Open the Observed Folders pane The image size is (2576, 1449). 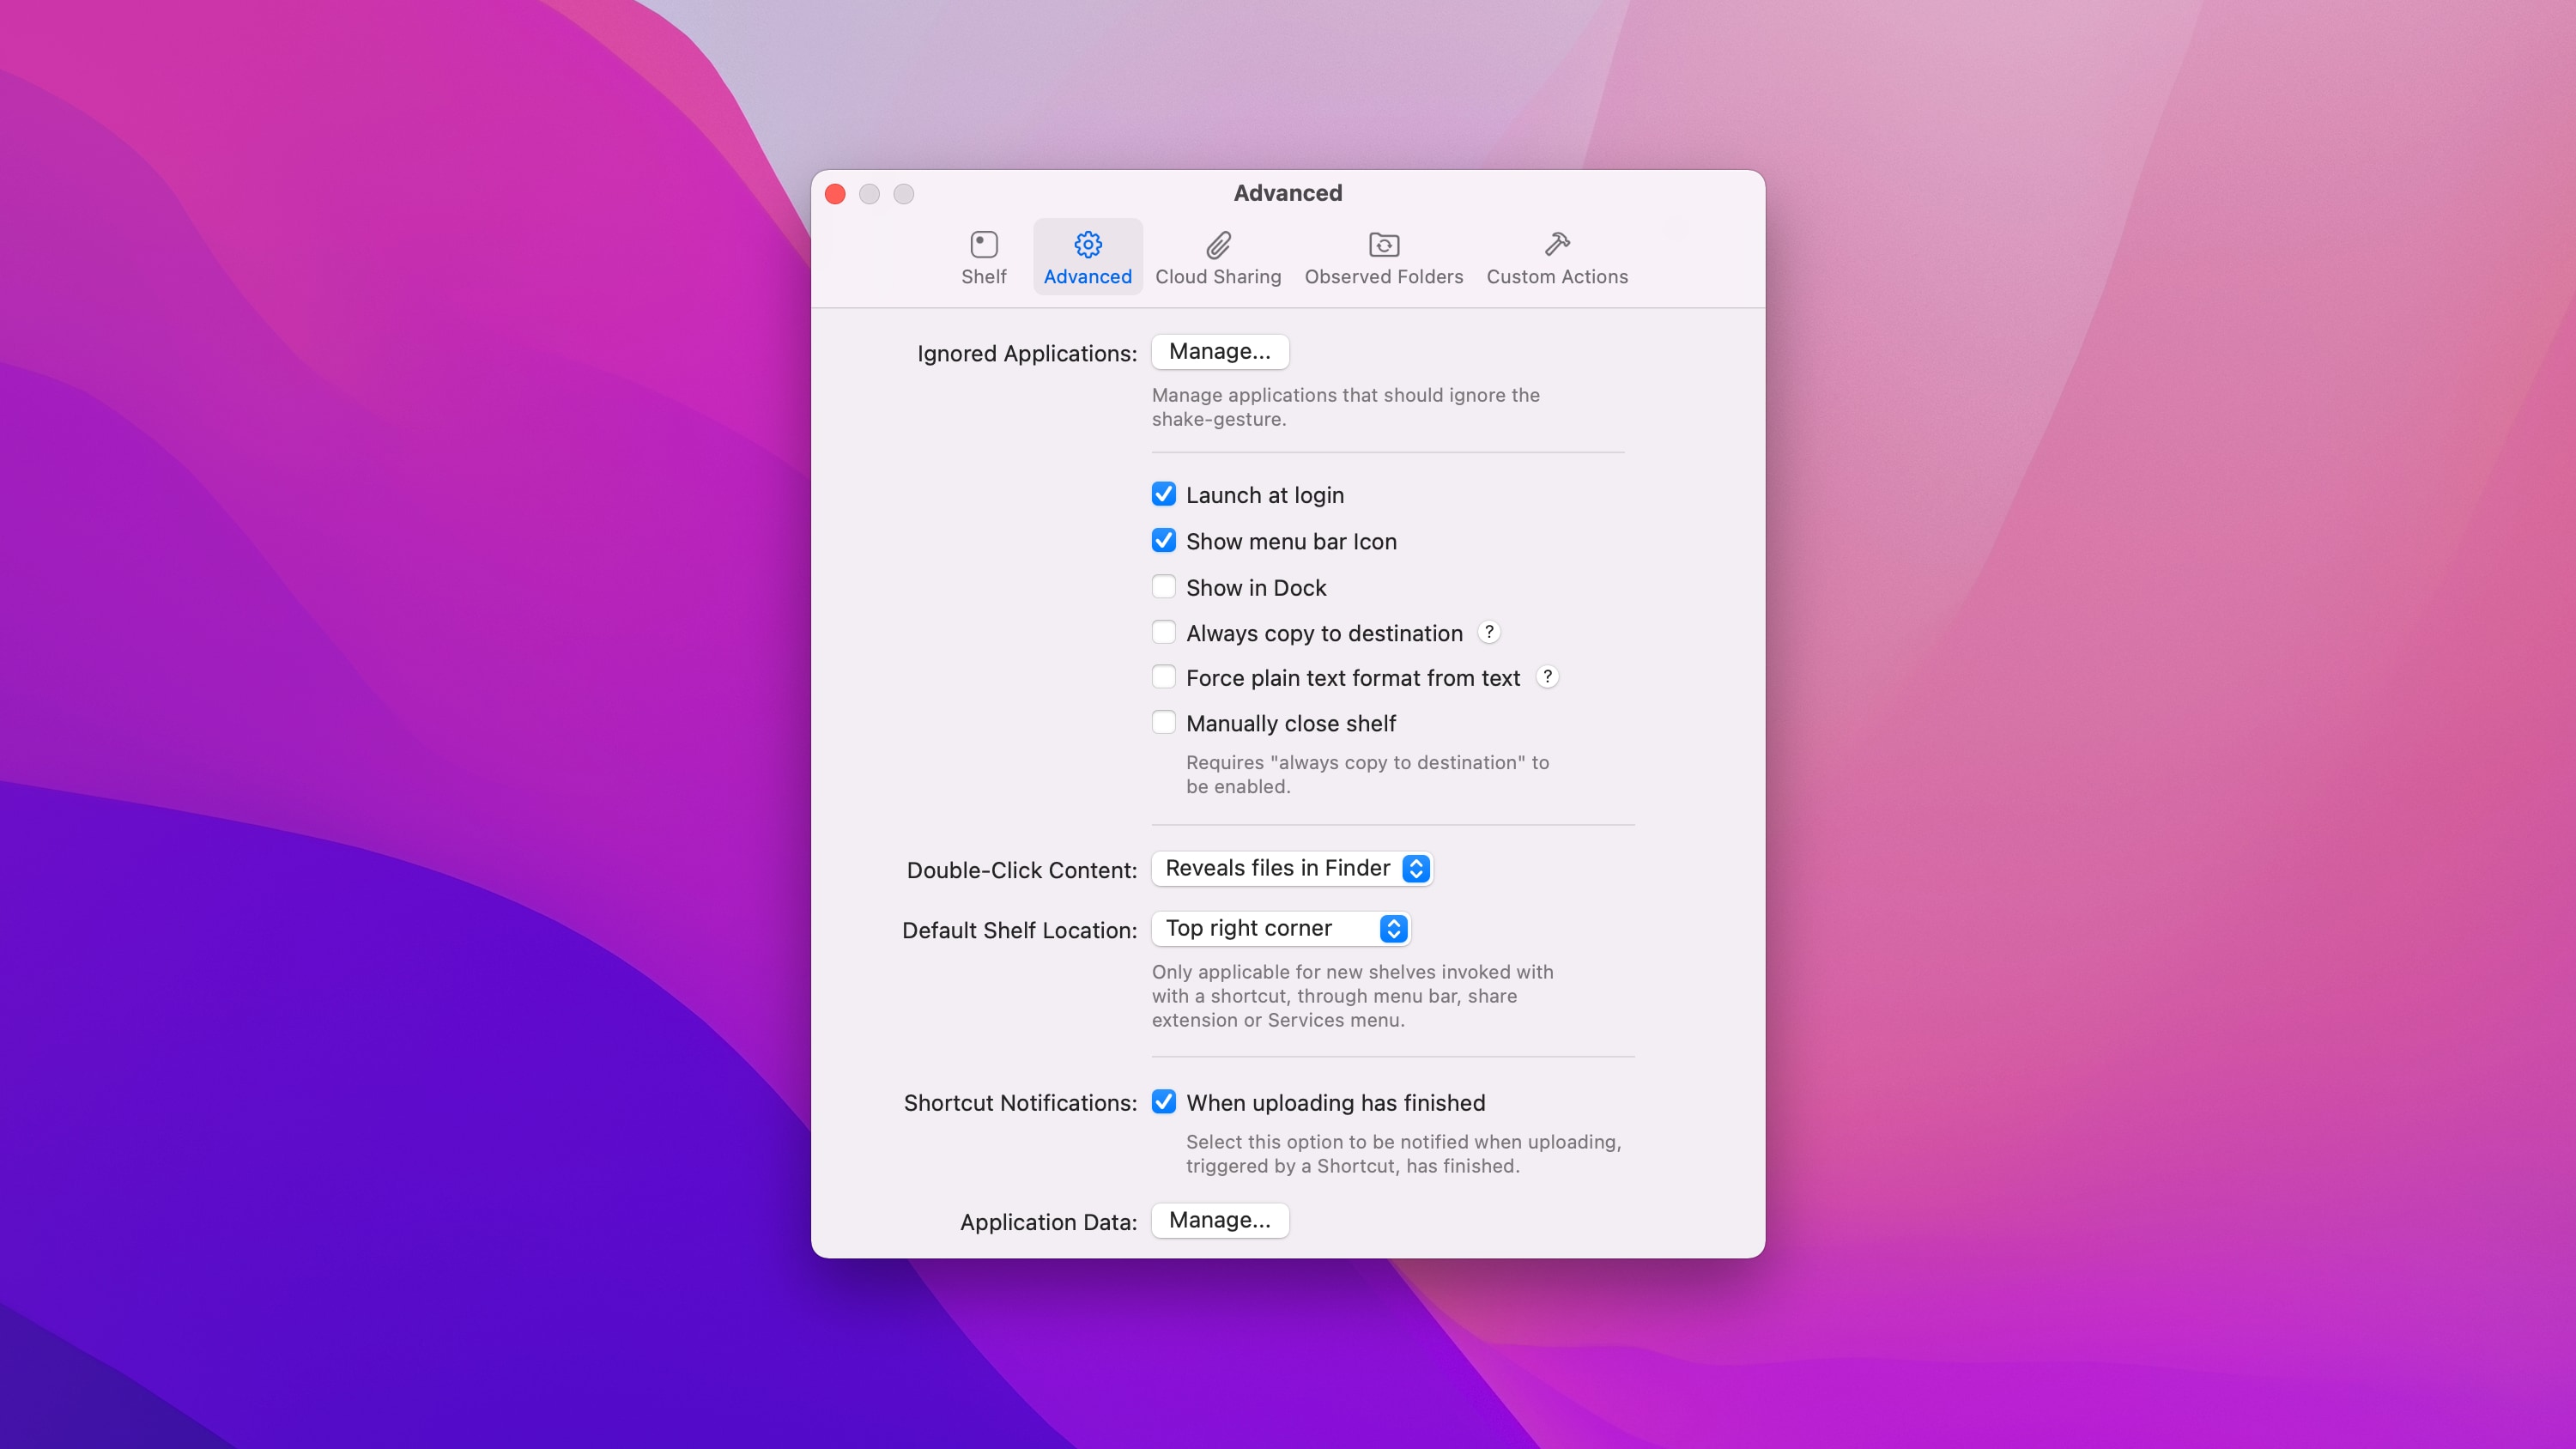1383,256
